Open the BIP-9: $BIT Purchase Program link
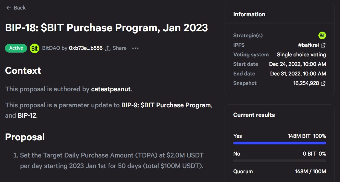Screen dimensions: 340x182 click(x=166, y=105)
